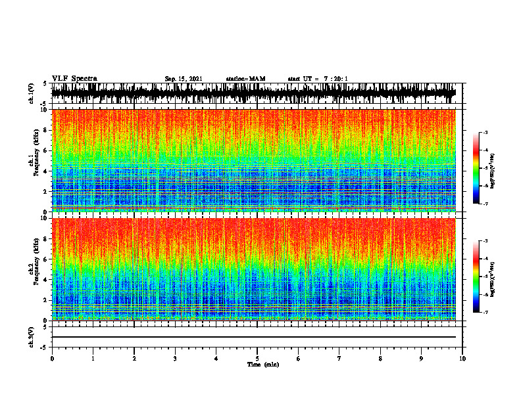Click inside the ch.2 spectrogram panel
This screenshot has width=521, height=402.
[x=254, y=269]
